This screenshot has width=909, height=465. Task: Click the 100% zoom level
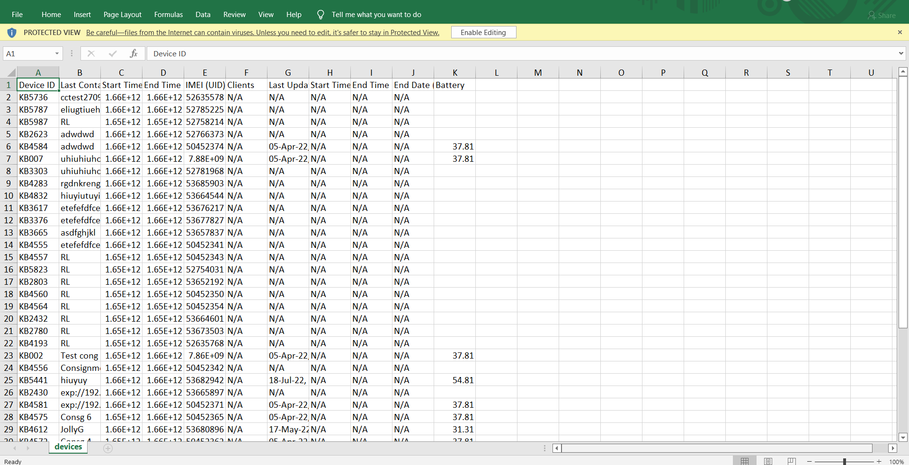[x=896, y=462]
